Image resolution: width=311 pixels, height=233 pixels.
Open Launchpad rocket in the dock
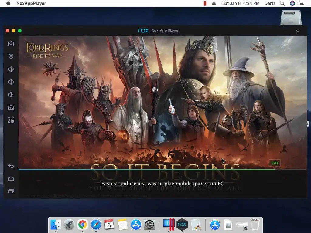69,225
